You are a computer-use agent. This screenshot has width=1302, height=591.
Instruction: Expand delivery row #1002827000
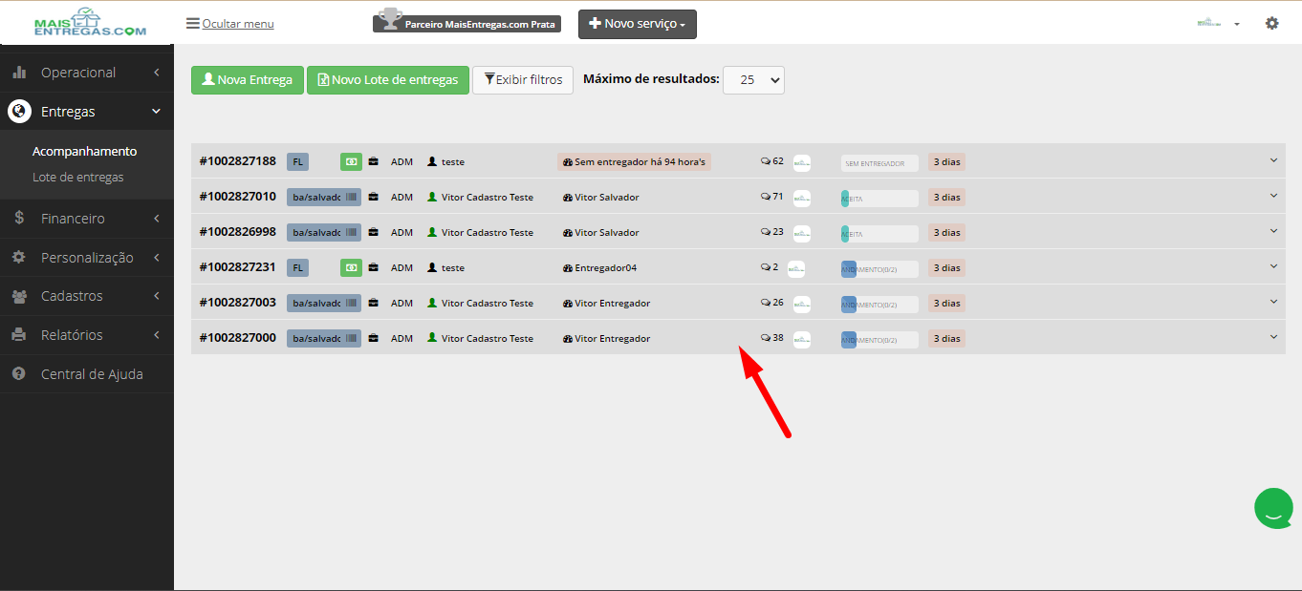[x=1273, y=337]
